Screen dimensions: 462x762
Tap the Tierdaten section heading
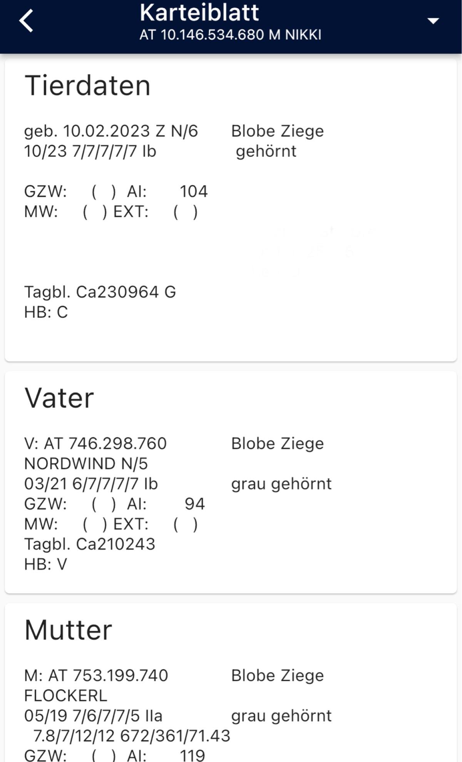coord(87,85)
